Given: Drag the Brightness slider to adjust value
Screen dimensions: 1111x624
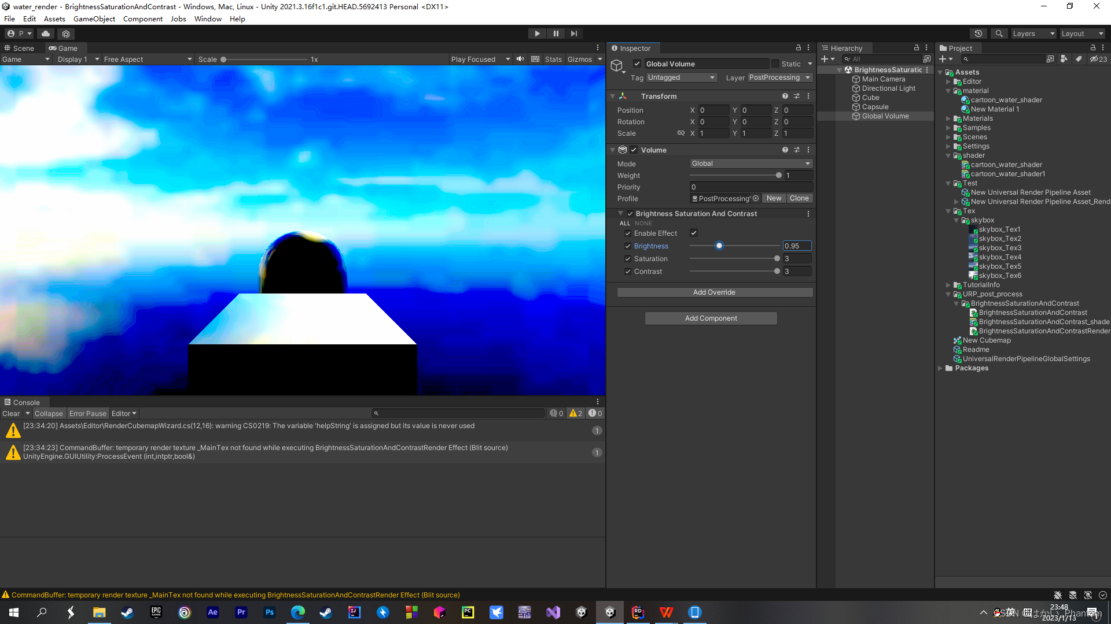Looking at the screenshot, I should coord(719,246).
